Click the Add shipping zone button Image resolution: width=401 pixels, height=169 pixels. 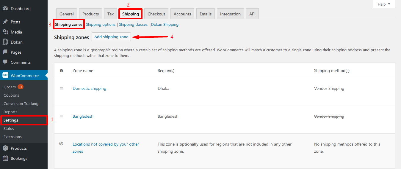(111, 37)
